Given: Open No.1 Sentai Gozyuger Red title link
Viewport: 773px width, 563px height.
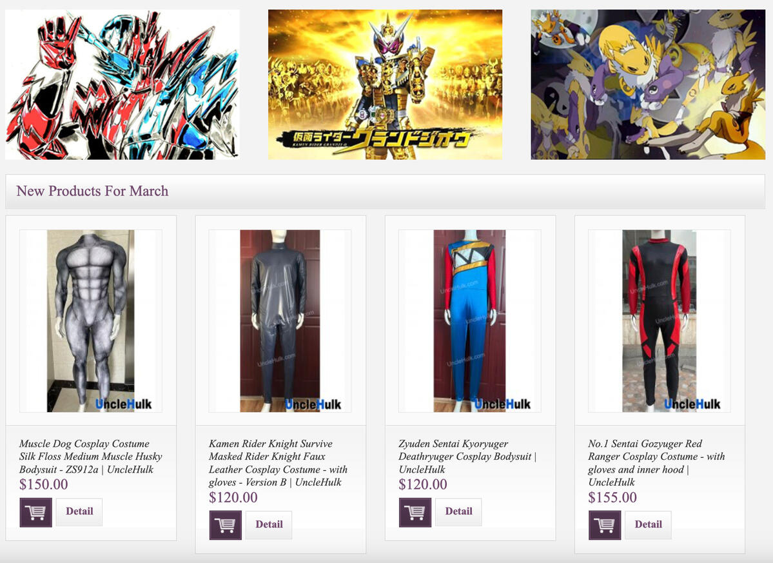Looking at the screenshot, I should [x=656, y=463].
